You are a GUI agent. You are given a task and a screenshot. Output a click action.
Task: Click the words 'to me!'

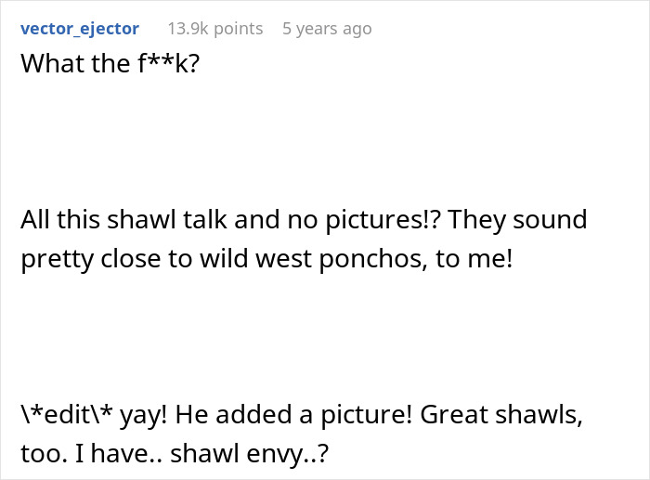(474, 259)
